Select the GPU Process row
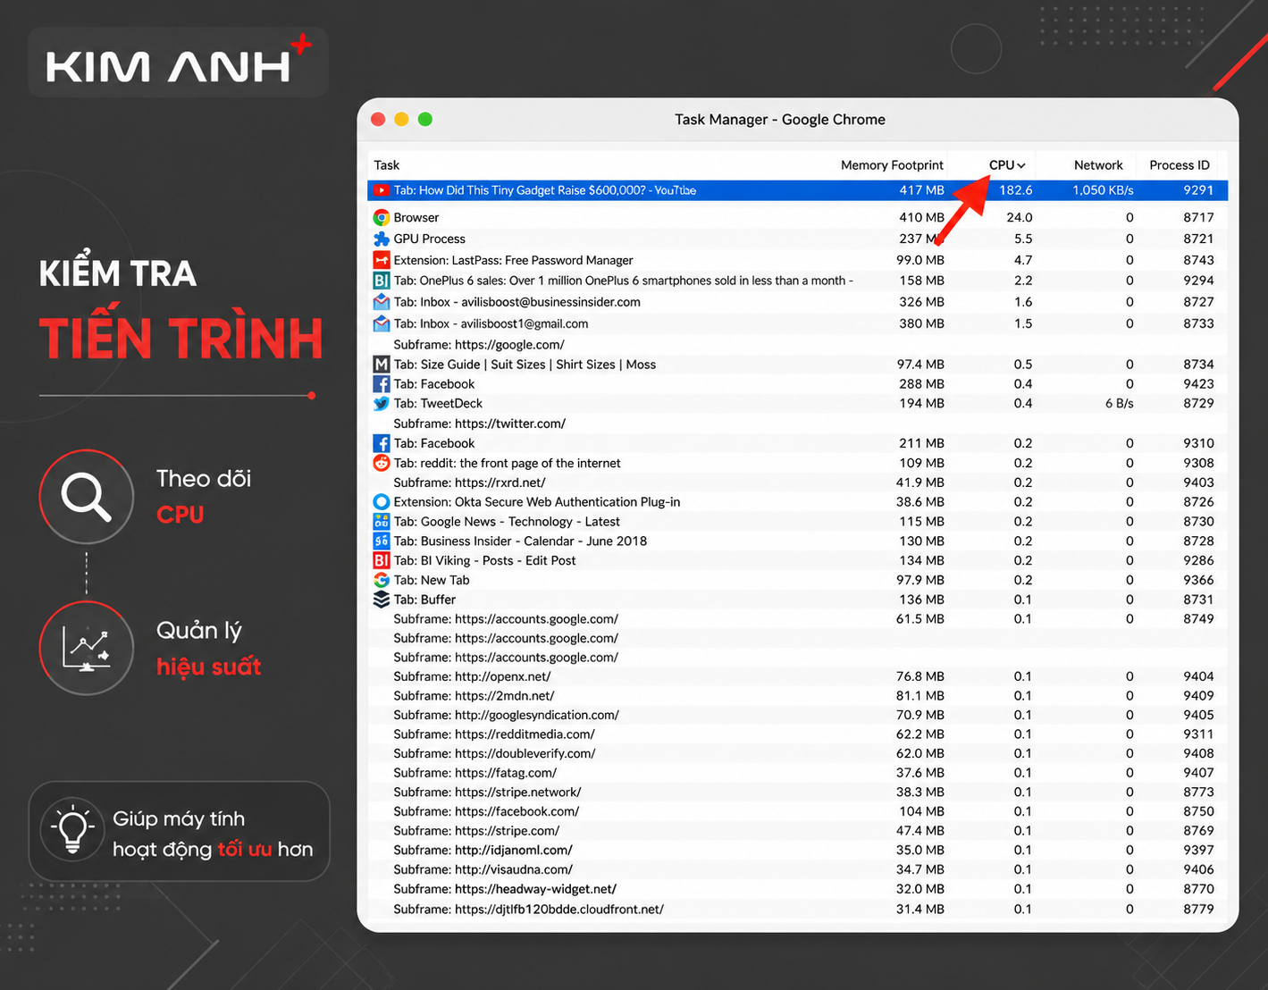 (797, 239)
